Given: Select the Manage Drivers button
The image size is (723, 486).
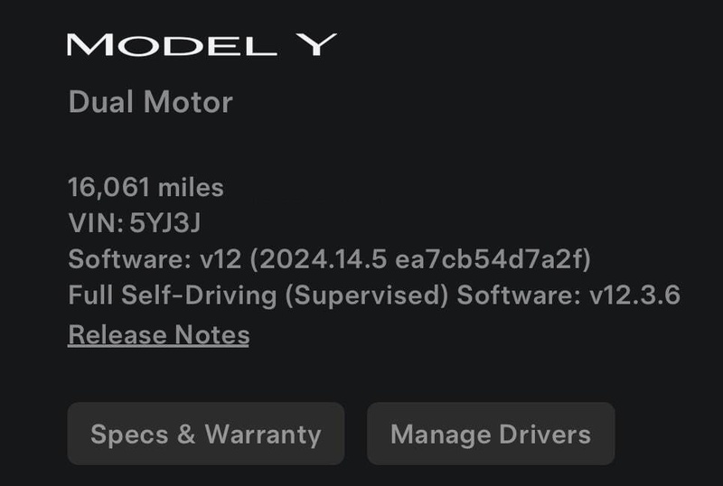Looking at the screenshot, I should [x=491, y=434].
